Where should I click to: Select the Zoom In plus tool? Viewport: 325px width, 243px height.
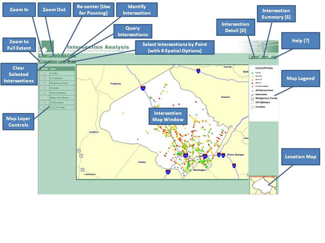[42, 55]
